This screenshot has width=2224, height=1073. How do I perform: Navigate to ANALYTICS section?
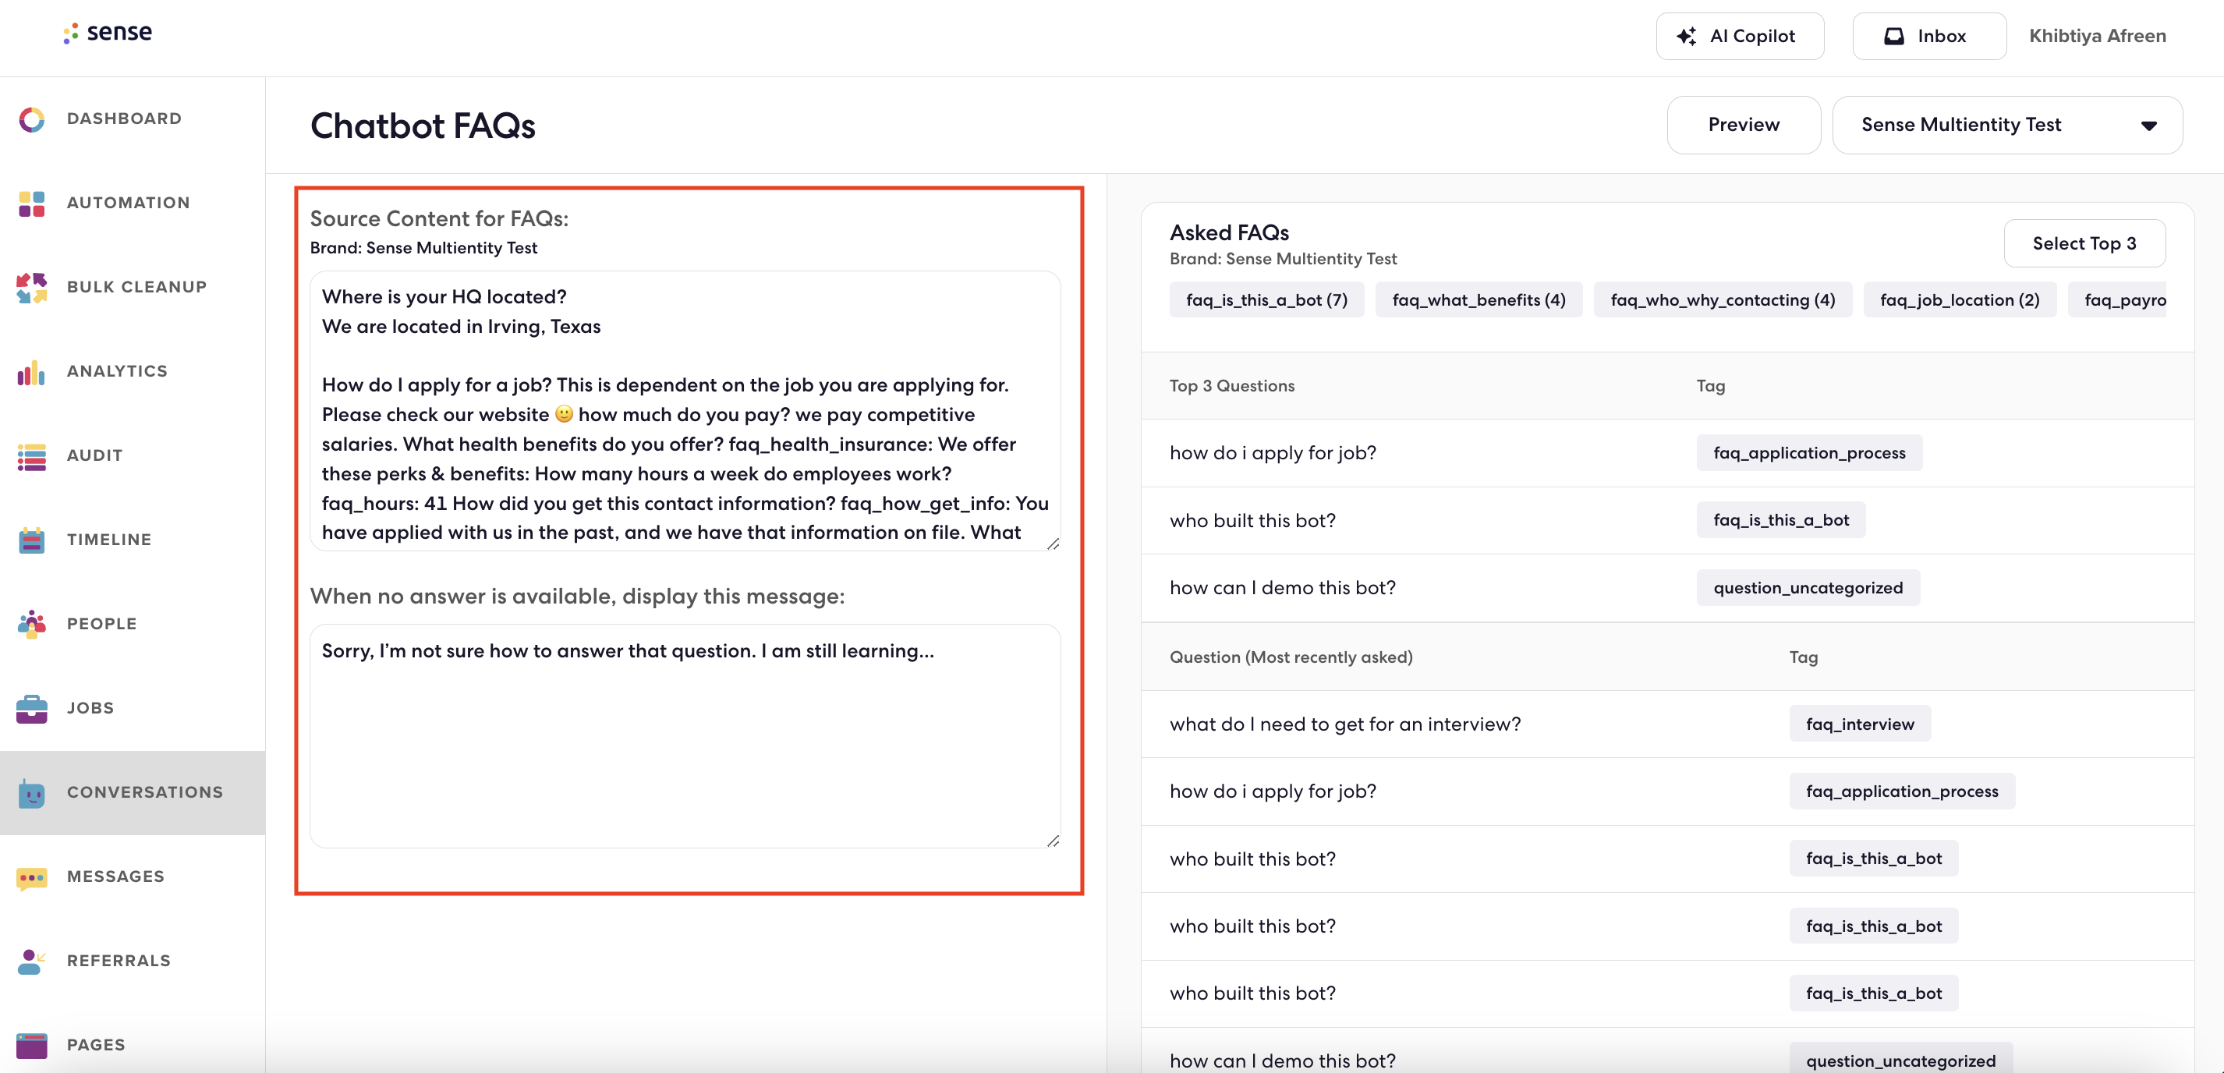point(118,372)
